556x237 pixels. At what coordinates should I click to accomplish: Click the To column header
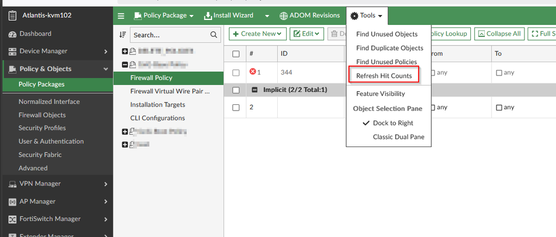[498, 54]
